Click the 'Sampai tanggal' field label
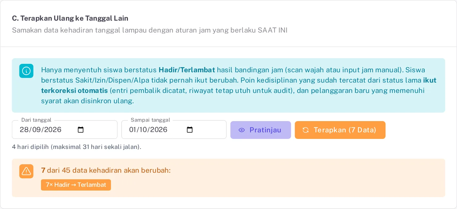Screen dimensions: 457x209 (150, 120)
